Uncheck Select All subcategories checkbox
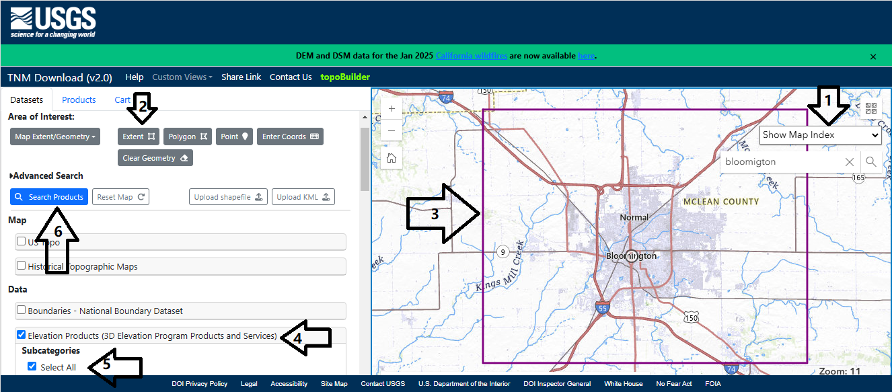This screenshot has width=892, height=392. [32, 366]
